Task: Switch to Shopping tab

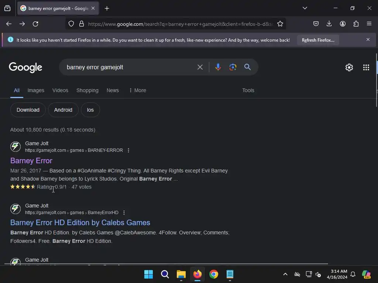Action: pyautogui.click(x=87, y=91)
